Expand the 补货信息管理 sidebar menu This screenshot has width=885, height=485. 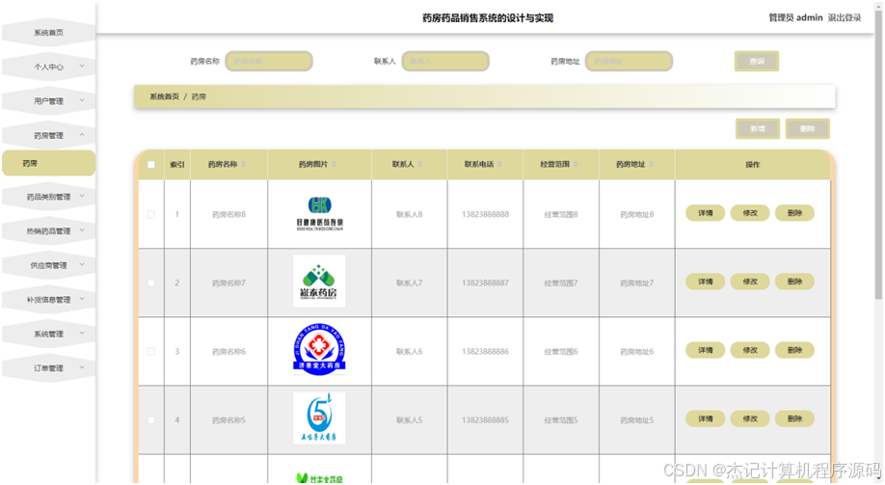(48, 299)
